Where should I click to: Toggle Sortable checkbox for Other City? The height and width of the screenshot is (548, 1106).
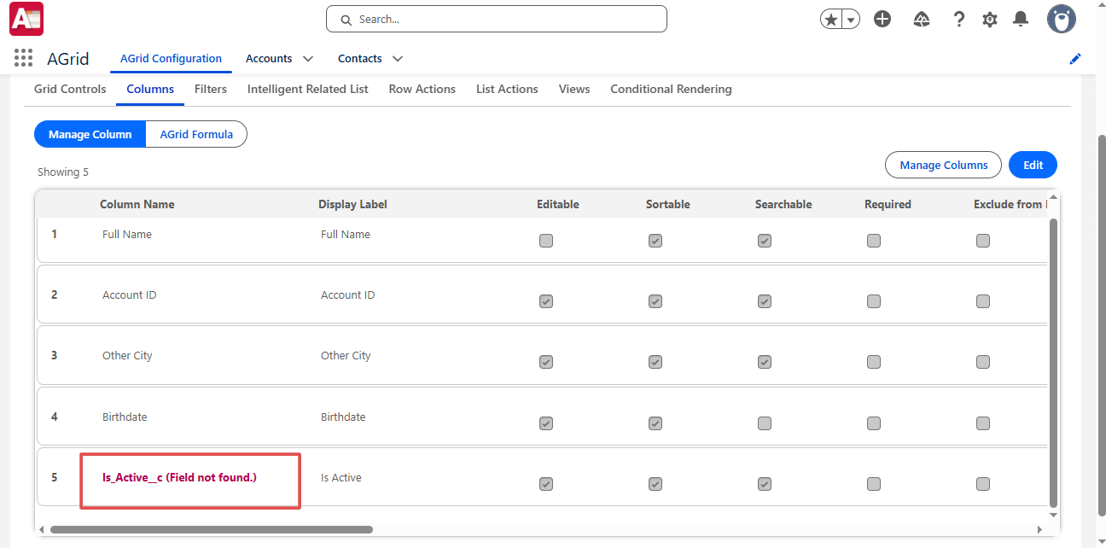point(655,362)
